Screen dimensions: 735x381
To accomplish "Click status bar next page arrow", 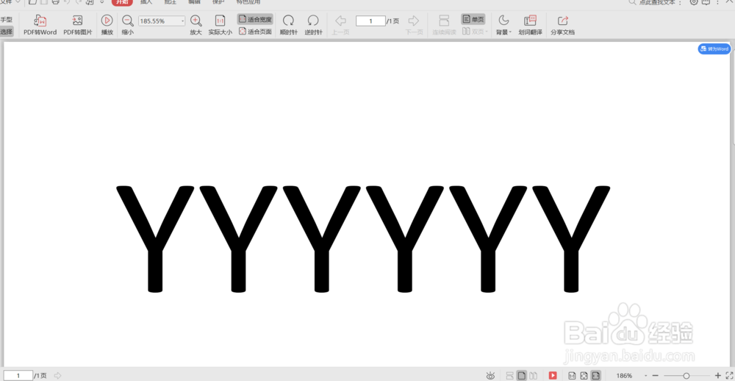I will 57,375.
